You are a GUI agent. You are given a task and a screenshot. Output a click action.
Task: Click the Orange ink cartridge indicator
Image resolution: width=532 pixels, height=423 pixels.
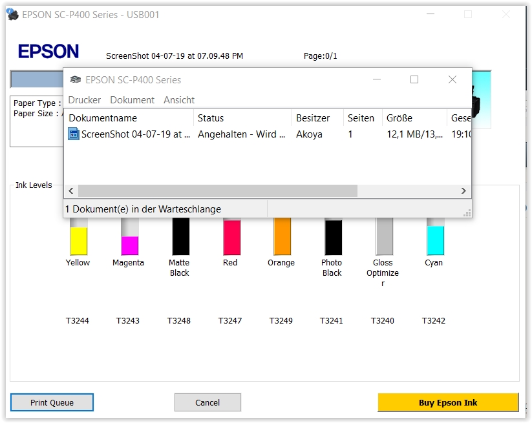click(x=282, y=236)
